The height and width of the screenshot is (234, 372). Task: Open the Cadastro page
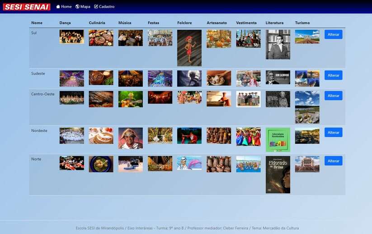[x=104, y=7]
